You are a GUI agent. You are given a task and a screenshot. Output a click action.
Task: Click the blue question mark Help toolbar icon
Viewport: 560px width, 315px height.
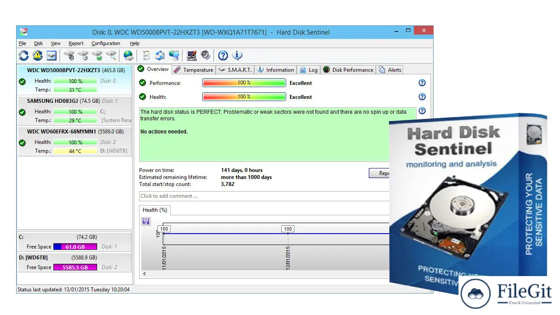pos(223,56)
